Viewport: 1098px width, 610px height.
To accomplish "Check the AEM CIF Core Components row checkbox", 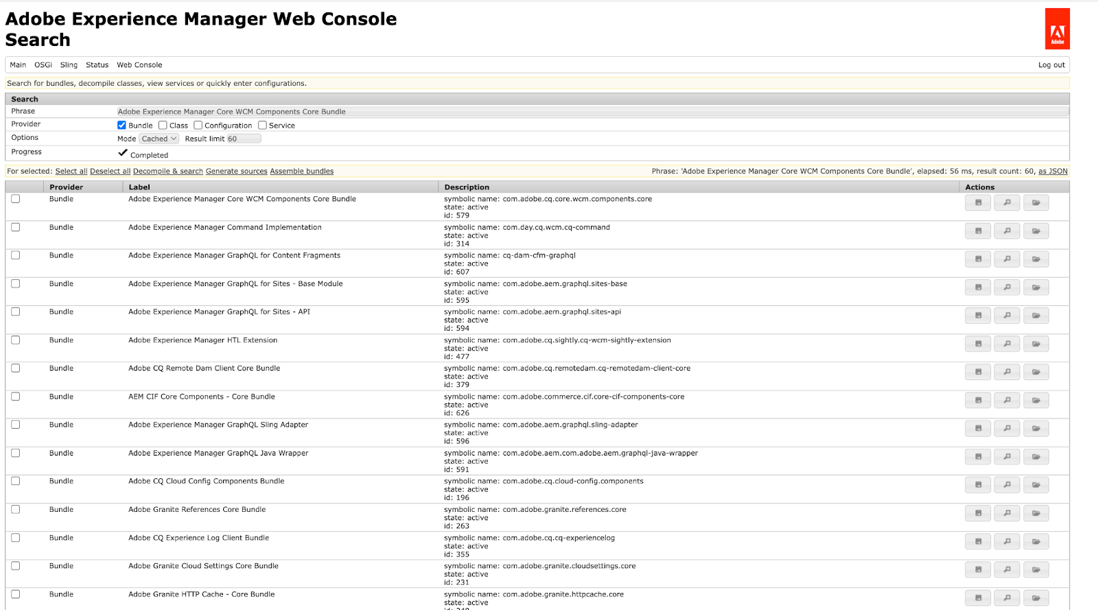I will (15, 397).
